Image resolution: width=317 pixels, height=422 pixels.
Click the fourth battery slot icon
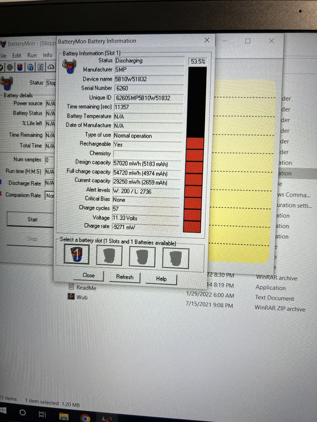[176, 258]
